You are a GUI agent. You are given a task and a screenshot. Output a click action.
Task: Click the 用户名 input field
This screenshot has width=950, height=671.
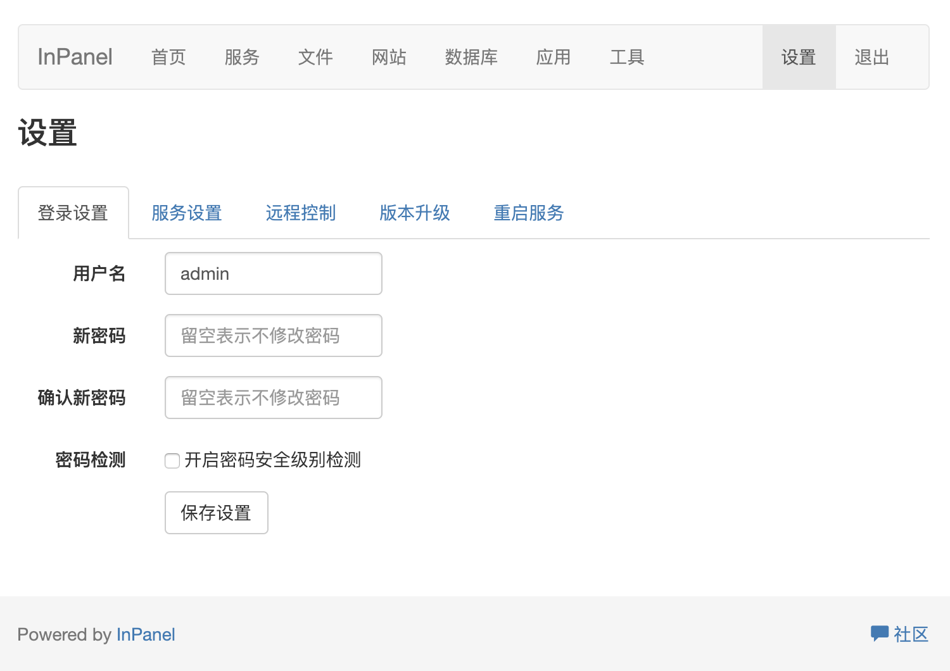[x=274, y=273]
